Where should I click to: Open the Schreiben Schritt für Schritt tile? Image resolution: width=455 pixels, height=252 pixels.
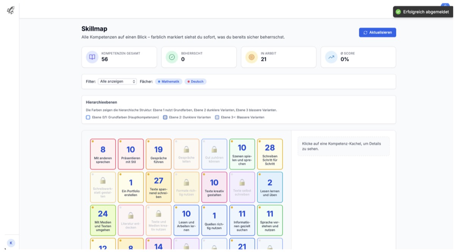tap(270, 154)
